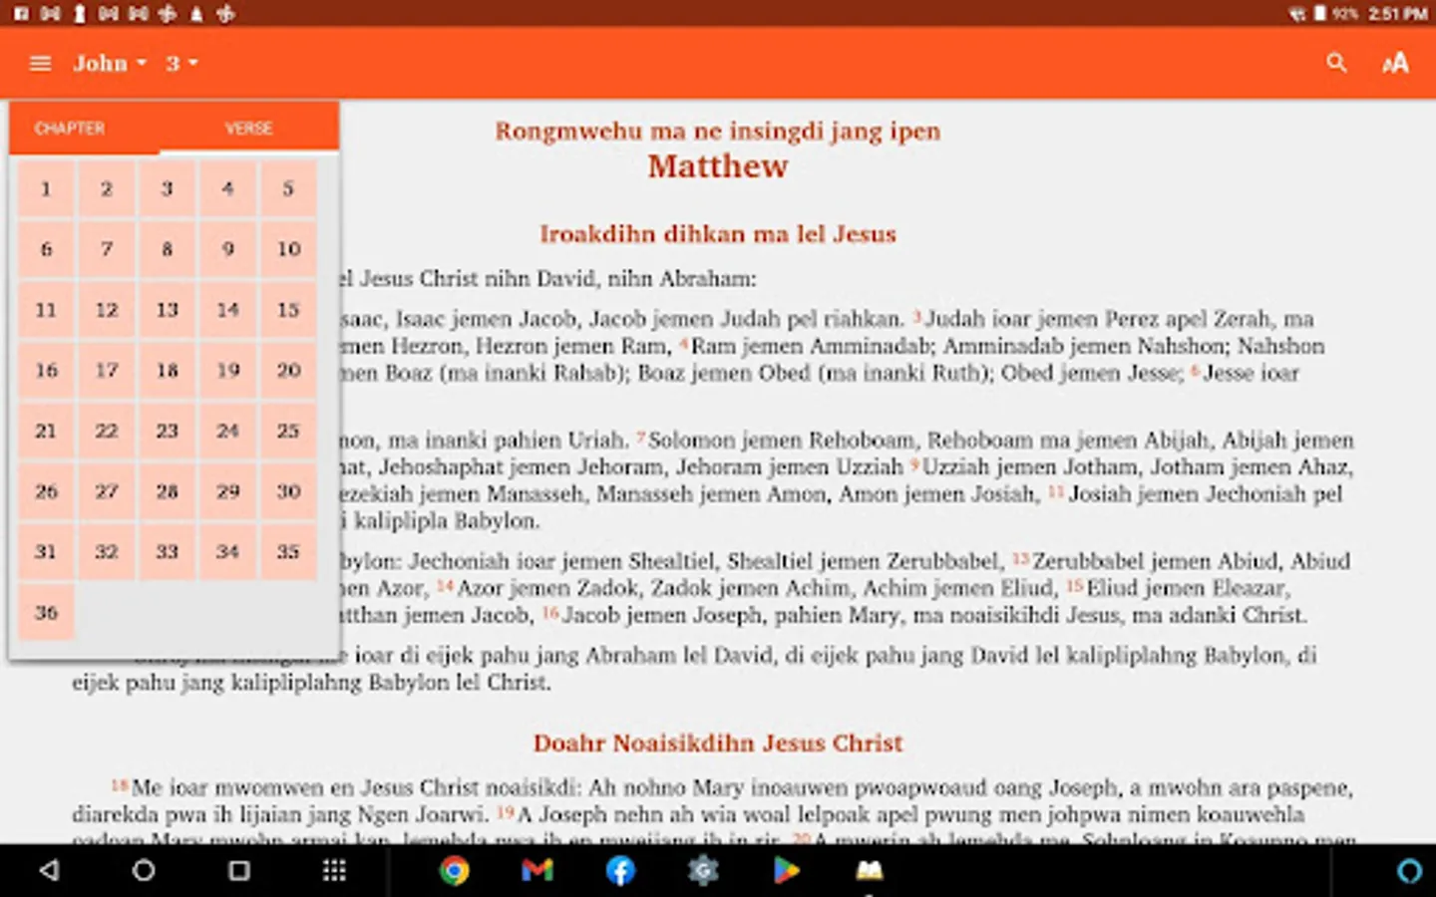Switch to the CHAPTER tab
The height and width of the screenshot is (897, 1436).
(70, 129)
